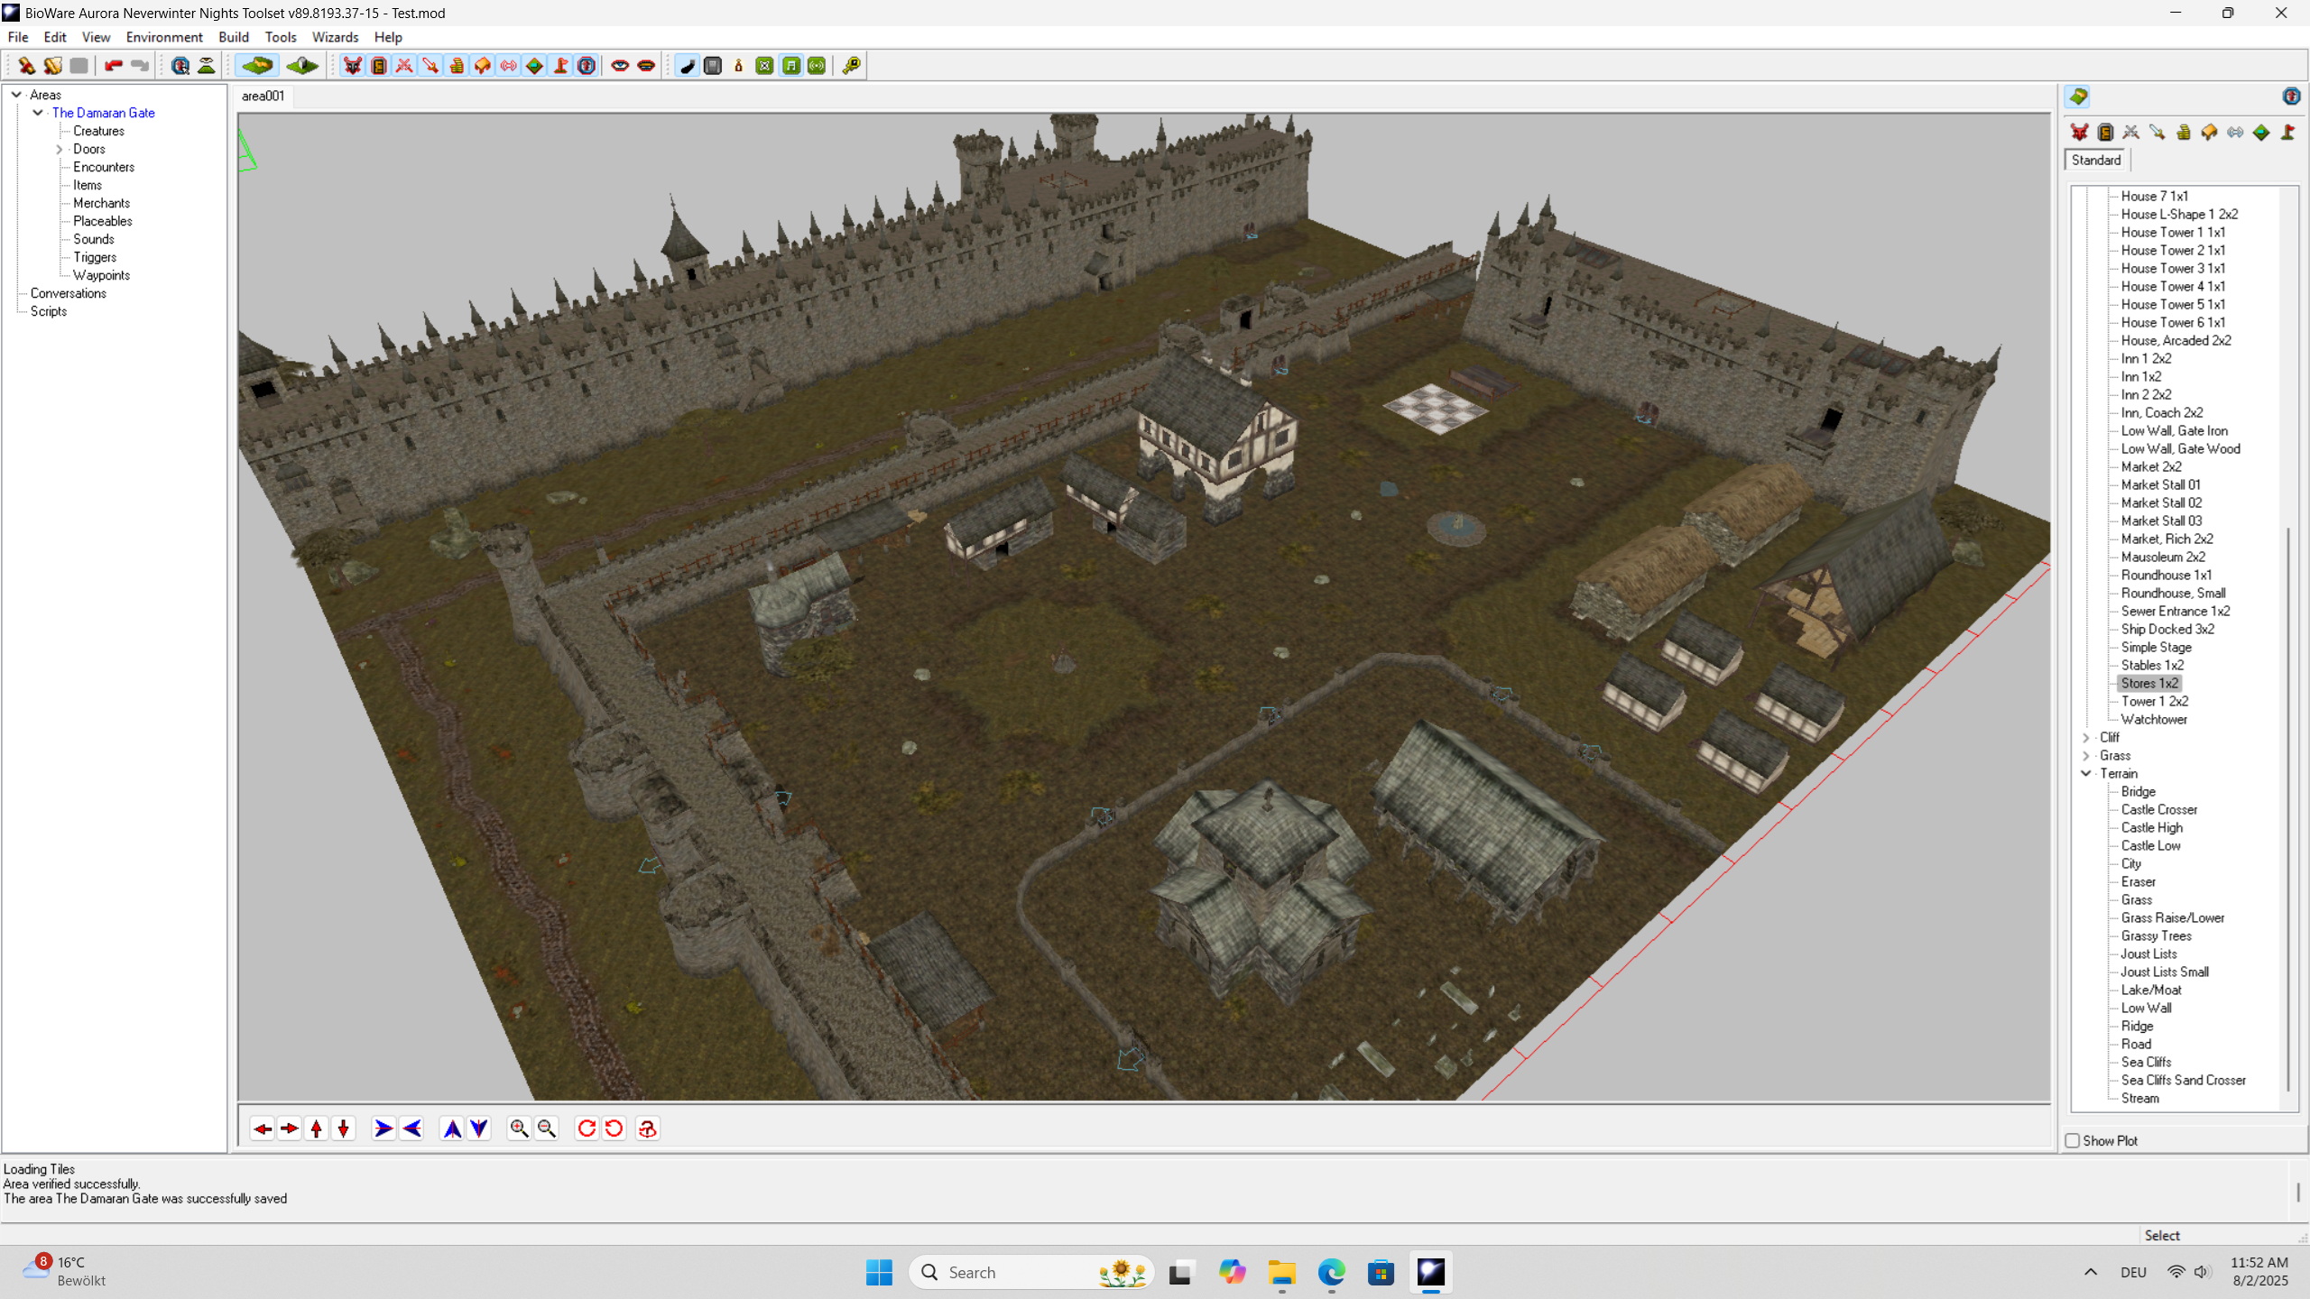Switch to the area001 tab
This screenshot has width=2310, height=1299.
click(263, 96)
